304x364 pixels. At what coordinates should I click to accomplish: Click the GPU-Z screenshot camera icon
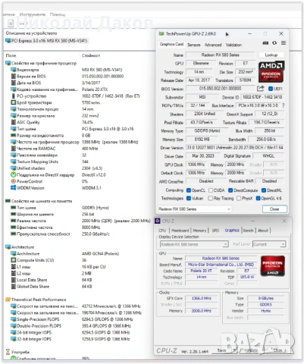coord(265,43)
